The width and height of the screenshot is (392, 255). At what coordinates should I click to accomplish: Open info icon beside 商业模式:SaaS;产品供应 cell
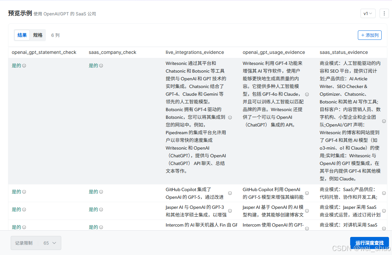pos(384,193)
